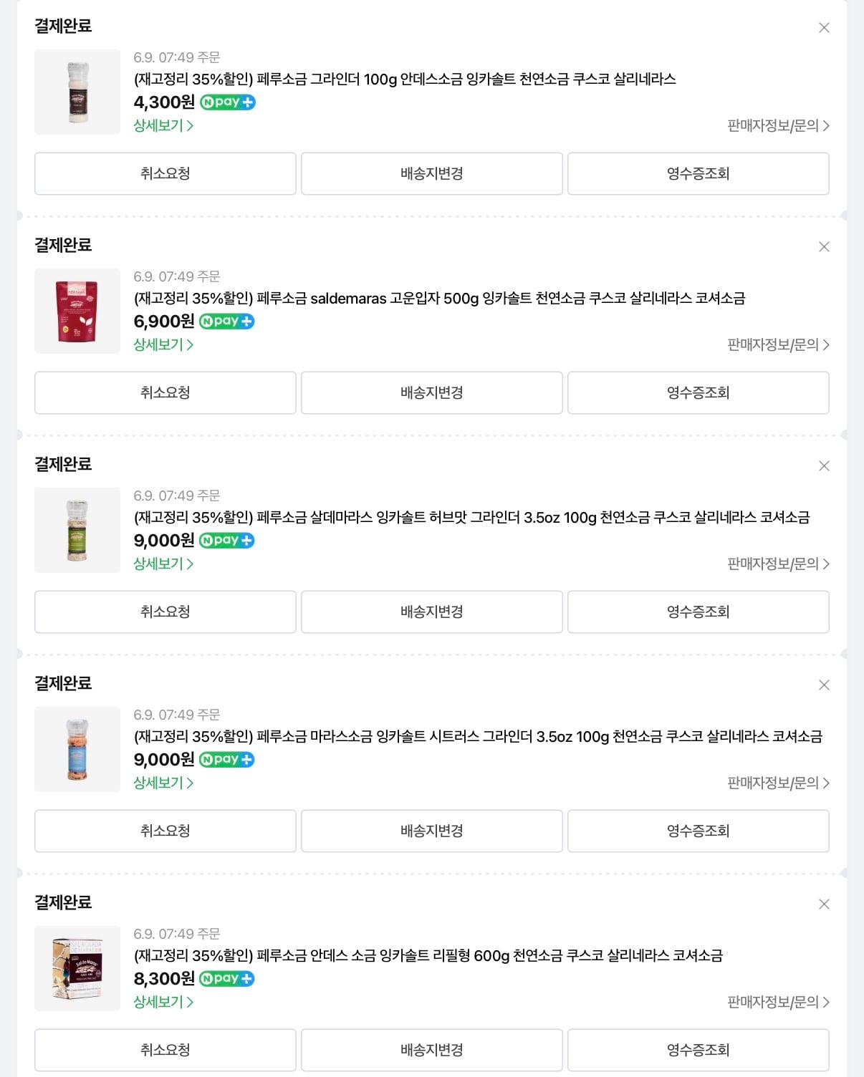Click the Npay+ badge next to 8,300원
The height and width of the screenshot is (1077, 864).
[227, 979]
